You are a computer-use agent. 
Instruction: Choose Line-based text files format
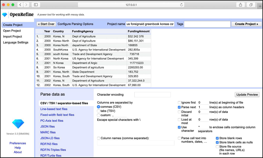(54, 109)
